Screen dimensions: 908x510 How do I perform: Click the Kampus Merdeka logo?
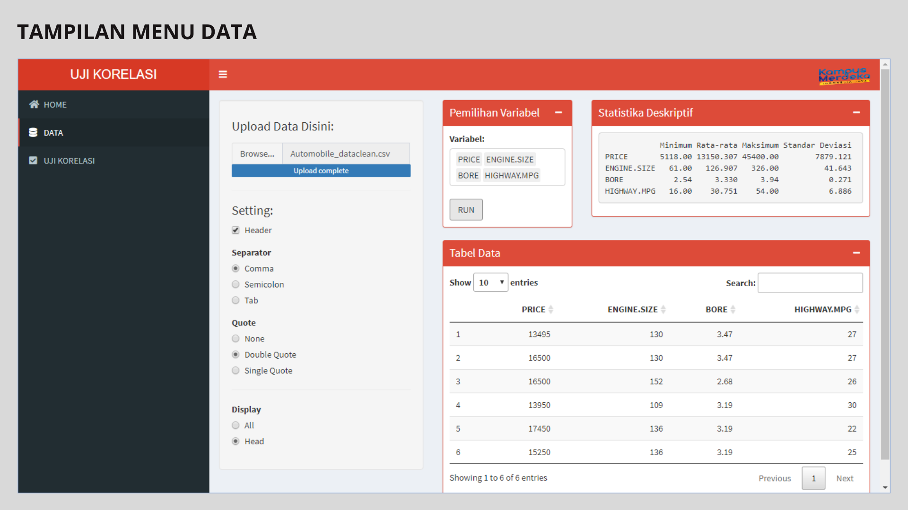click(x=844, y=76)
